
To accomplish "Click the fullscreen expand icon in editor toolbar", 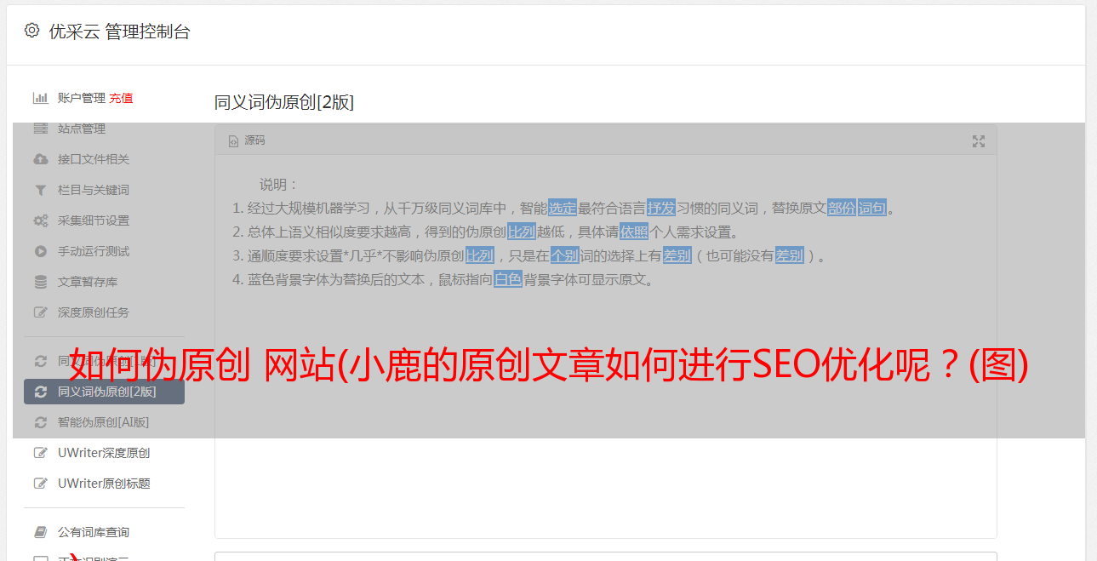I will click(x=979, y=141).
